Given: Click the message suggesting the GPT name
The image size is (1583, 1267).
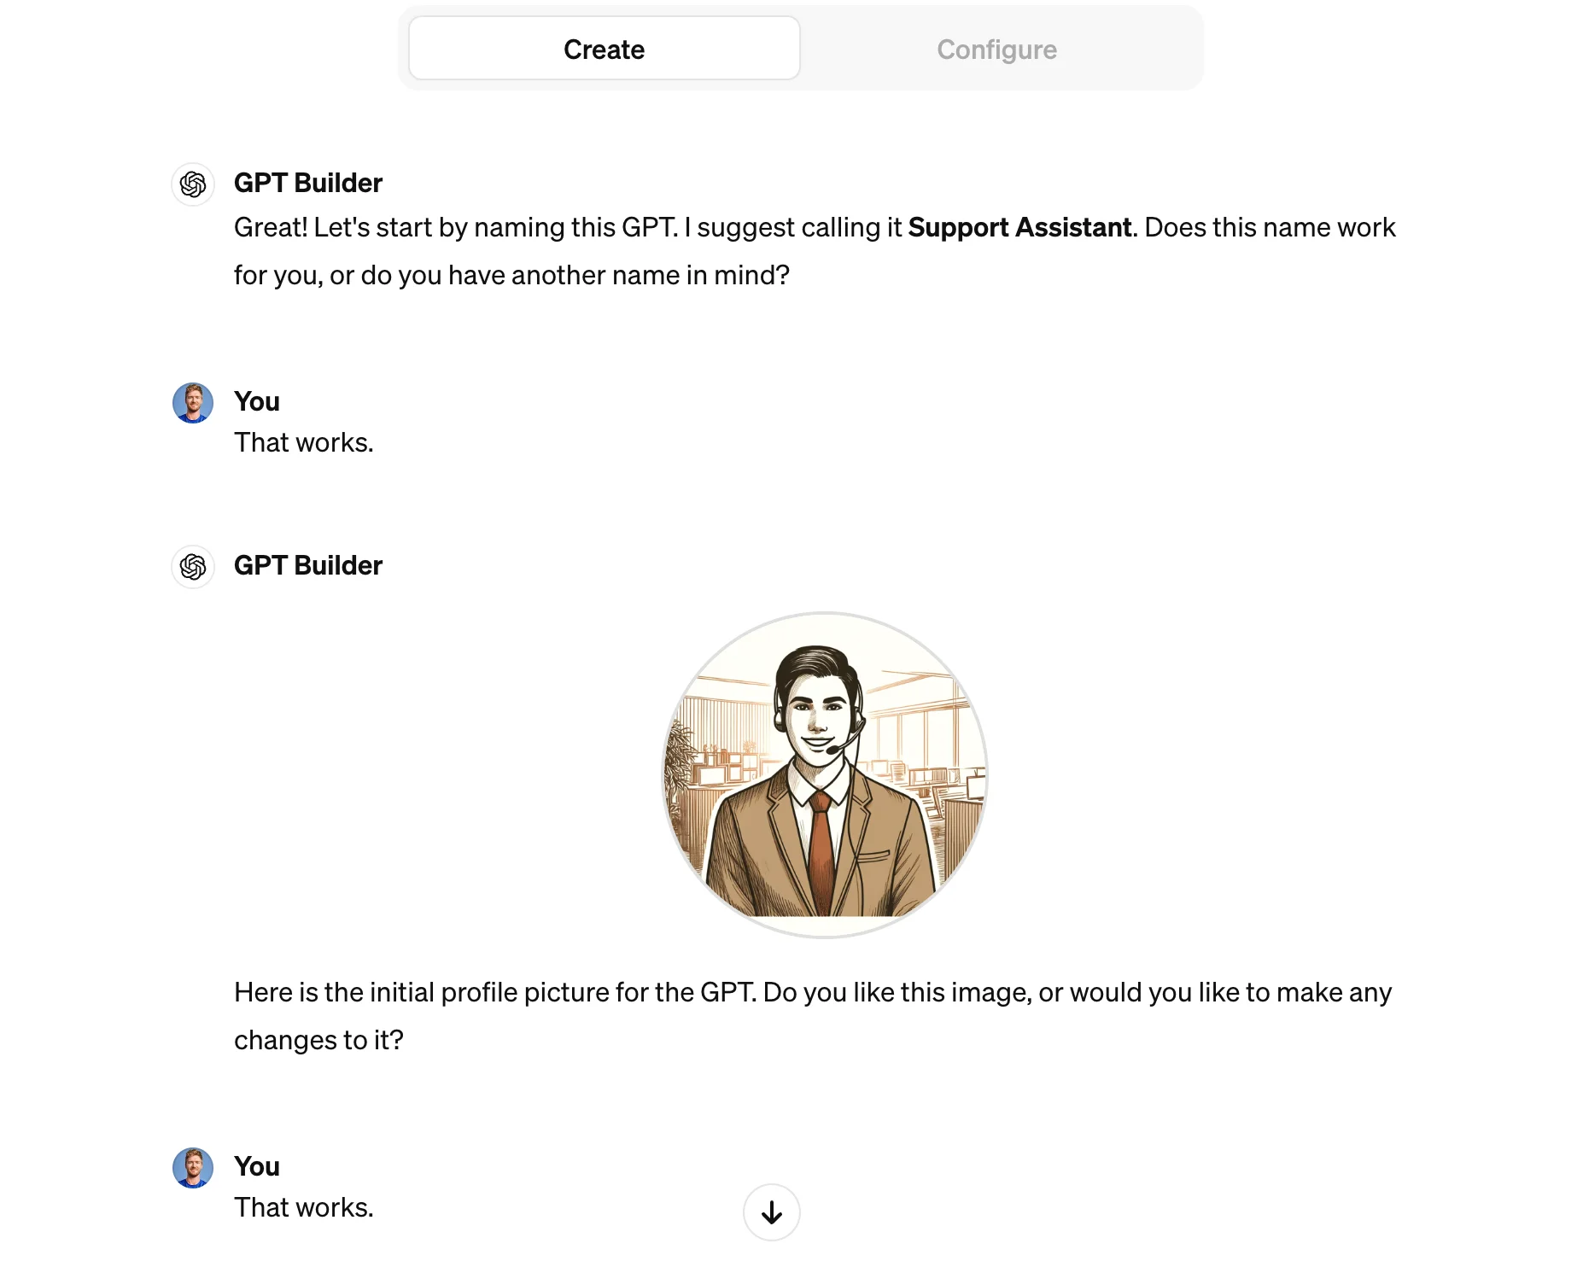Looking at the screenshot, I should coord(815,251).
